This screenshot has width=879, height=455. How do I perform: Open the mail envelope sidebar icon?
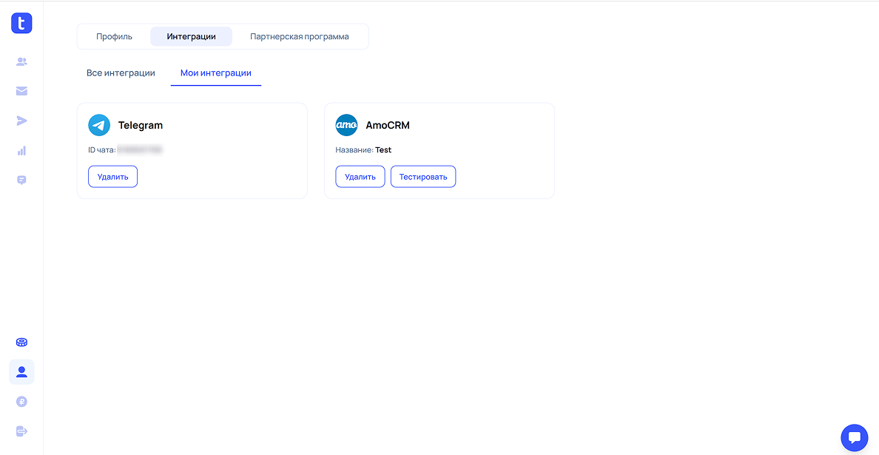click(x=21, y=91)
